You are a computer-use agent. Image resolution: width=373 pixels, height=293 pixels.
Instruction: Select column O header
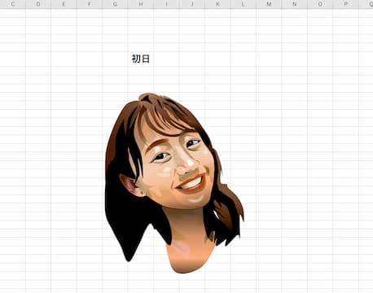pyautogui.click(x=320, y=4)
